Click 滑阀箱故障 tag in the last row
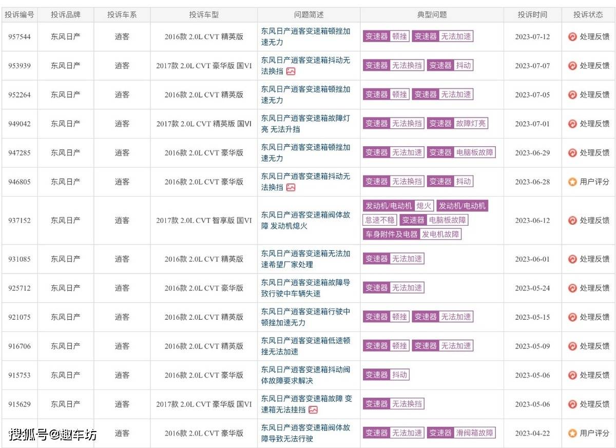 [475, 433]
